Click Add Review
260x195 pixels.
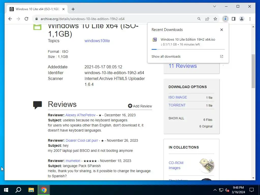point(140,106)
